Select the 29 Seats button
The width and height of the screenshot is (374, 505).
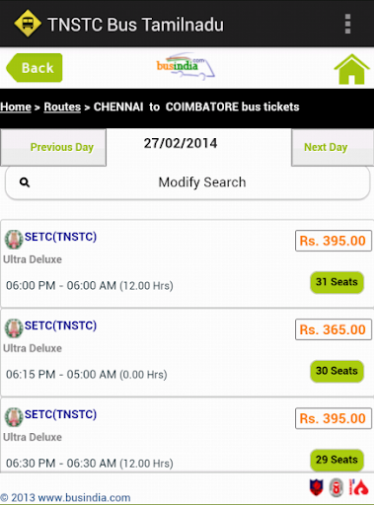pyautogui.click(x=337, y=460)
